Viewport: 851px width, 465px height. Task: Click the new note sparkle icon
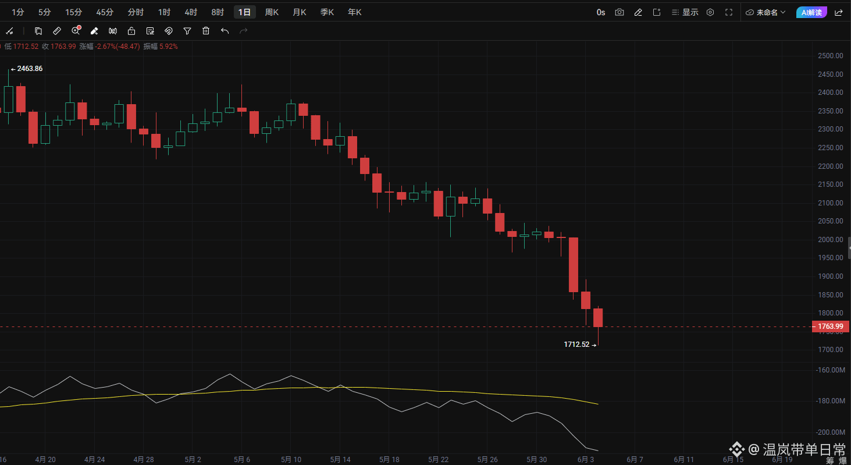click(657, 12)
